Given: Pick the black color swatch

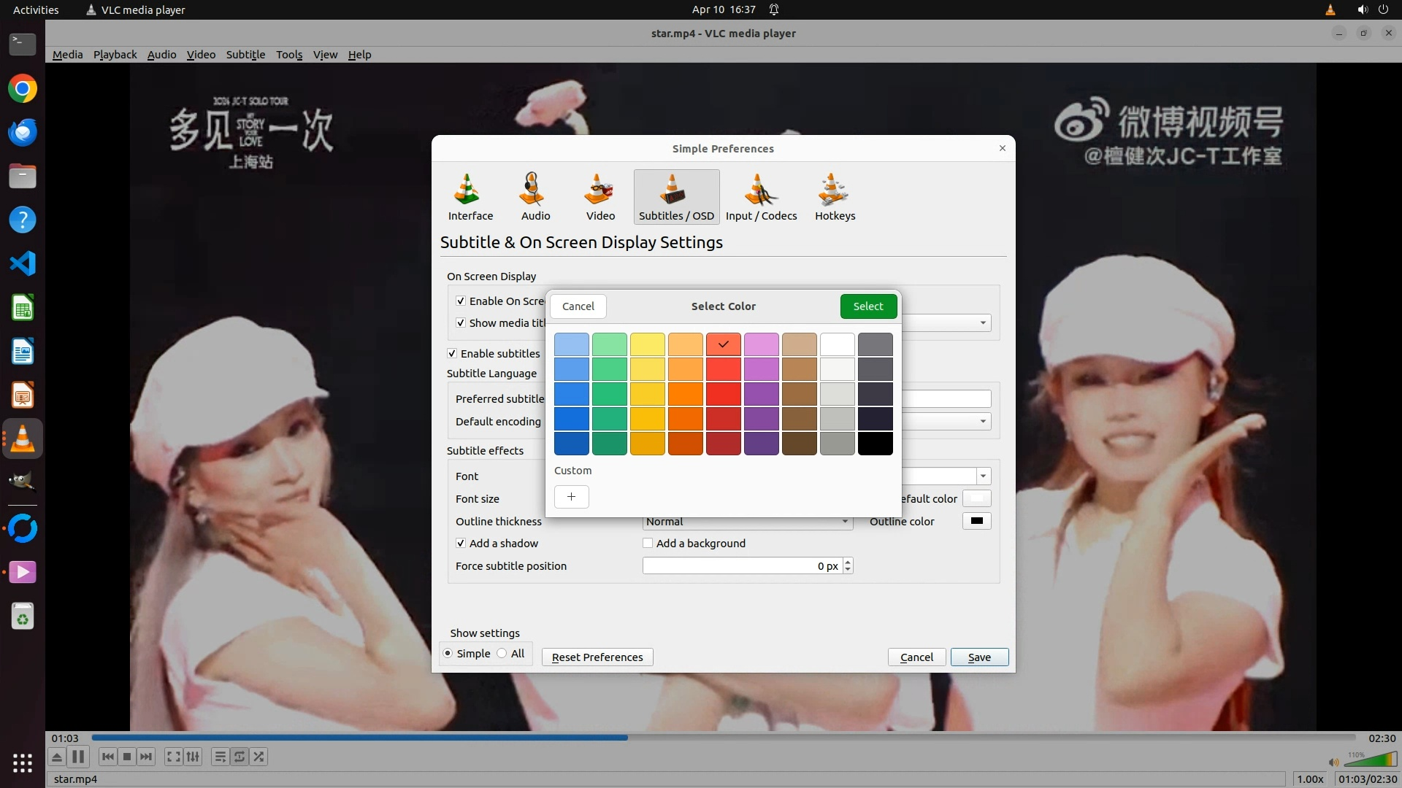Looking at the screenshot, I should click(x=875, y=444).
